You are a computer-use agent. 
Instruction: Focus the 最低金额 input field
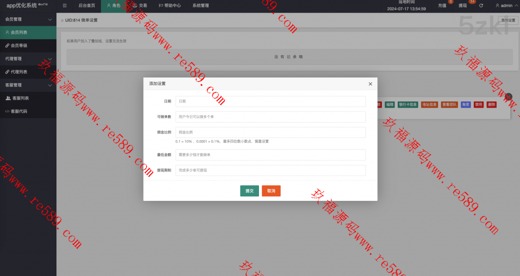click(271, 155)
